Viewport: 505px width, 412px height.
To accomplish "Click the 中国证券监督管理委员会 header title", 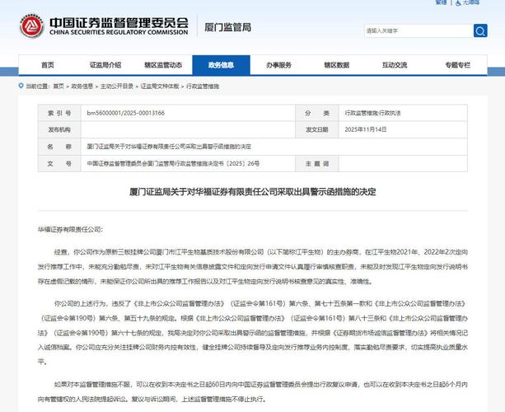I will coord(119,23).
